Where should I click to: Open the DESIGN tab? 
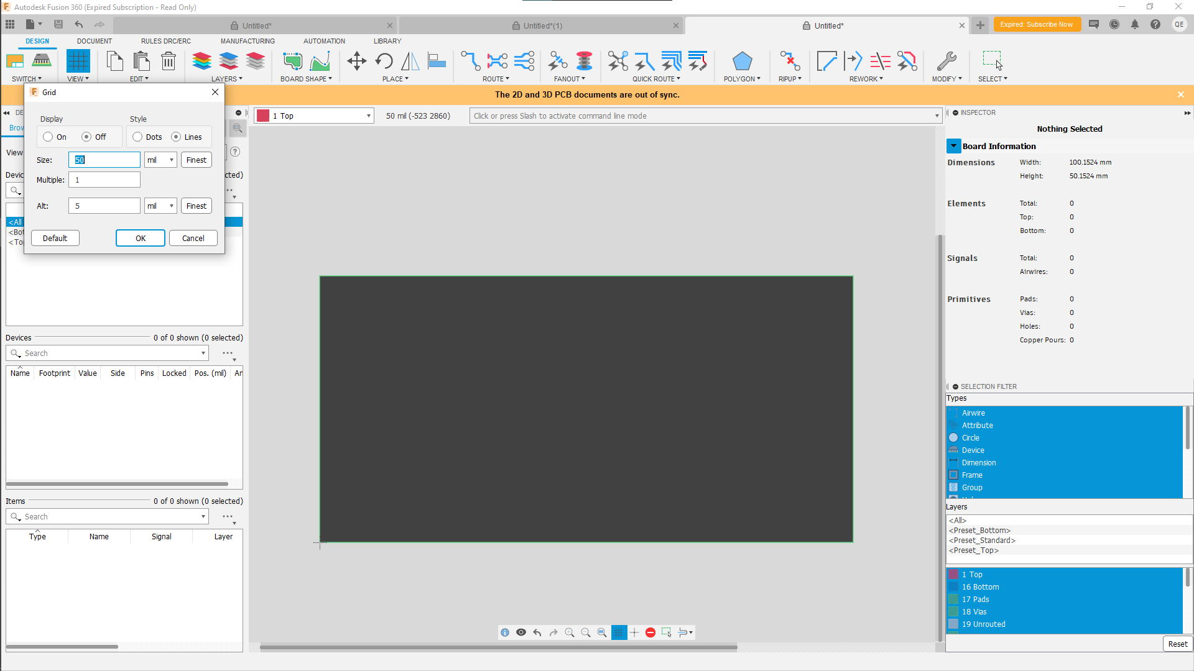coord(36,41)
